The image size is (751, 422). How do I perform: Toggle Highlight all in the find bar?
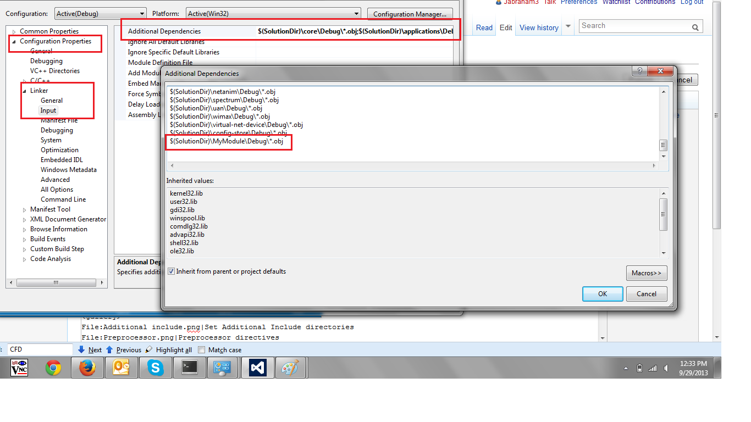coord(169,349)
